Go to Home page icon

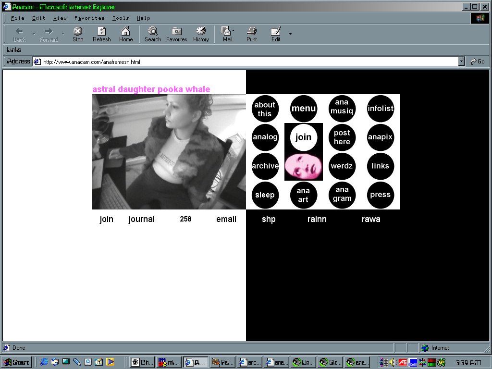(x=126, y=32)
